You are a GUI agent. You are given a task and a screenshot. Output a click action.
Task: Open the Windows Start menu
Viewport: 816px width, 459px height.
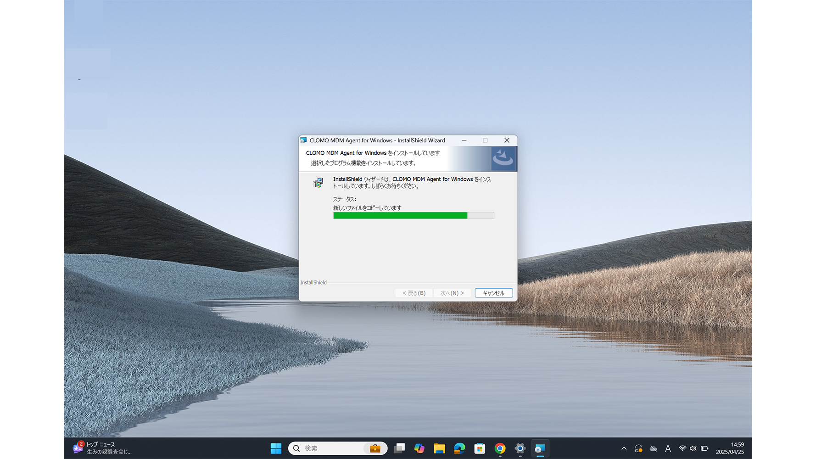tap(276, 448)
